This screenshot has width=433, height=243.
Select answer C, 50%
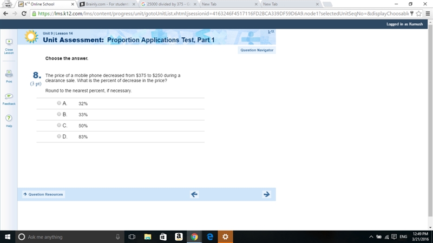click(x=59, y=125)
